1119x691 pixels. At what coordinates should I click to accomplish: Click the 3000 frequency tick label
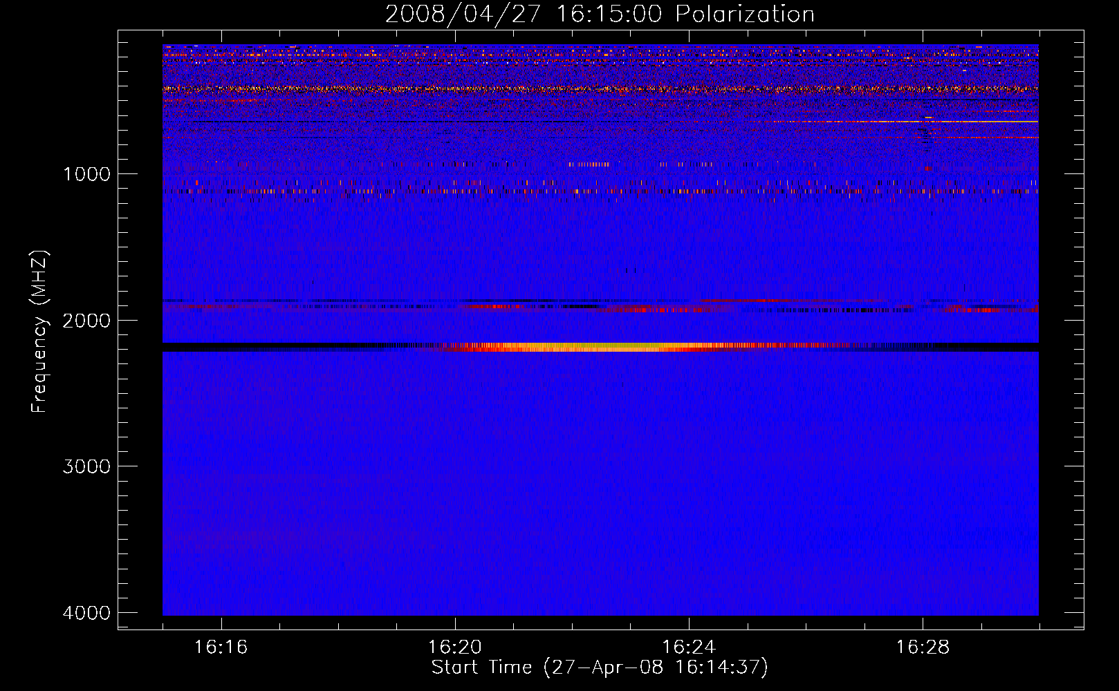click(86, 466)
